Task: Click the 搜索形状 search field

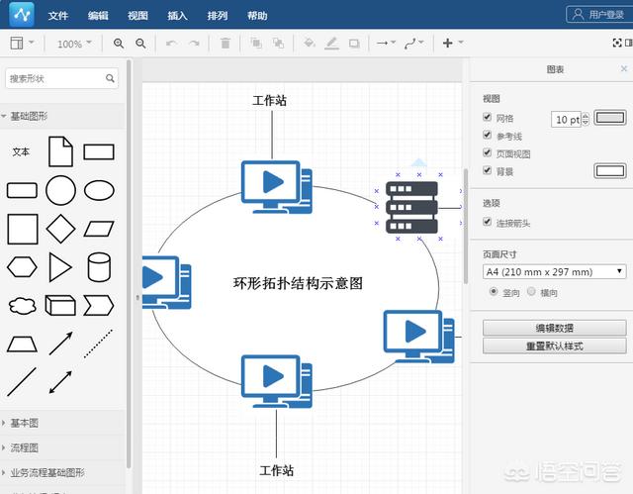Action: click(61, 78)
